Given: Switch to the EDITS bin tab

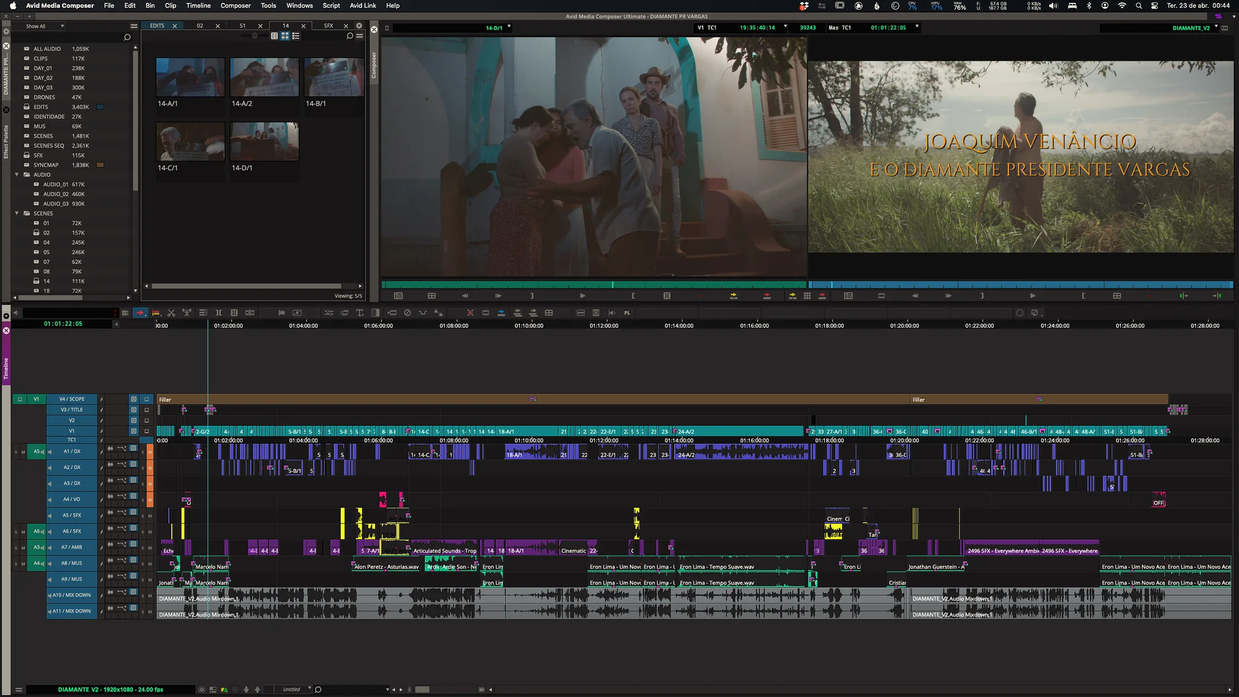Looking at the screenshot, I should [157, 26].
